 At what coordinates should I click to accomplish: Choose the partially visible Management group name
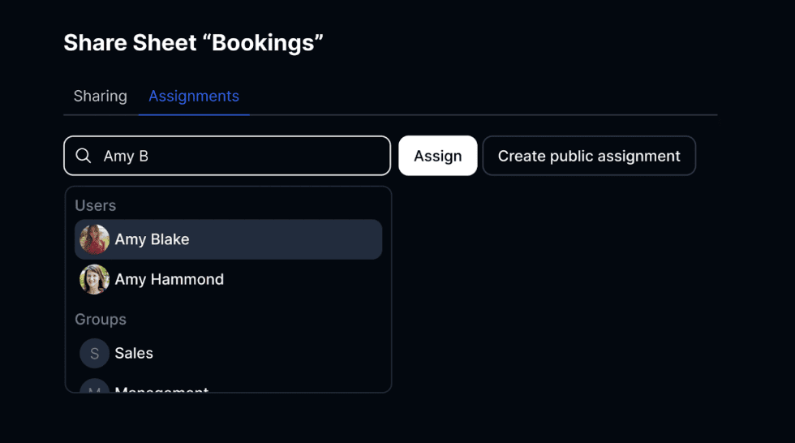tap(161, 389)
